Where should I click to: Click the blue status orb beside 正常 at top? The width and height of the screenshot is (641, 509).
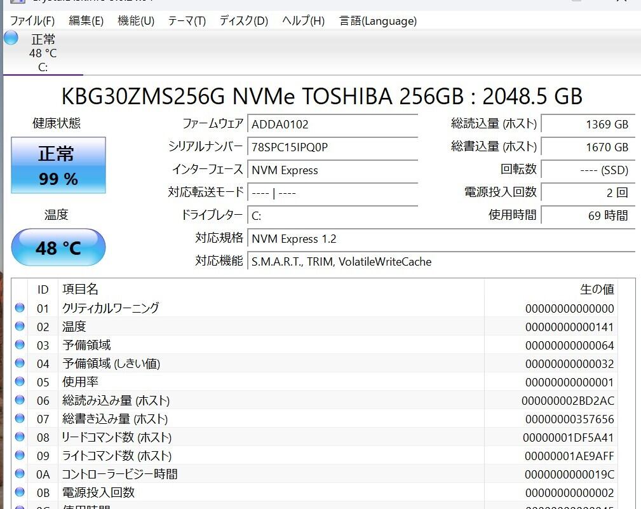click(11, 37)
